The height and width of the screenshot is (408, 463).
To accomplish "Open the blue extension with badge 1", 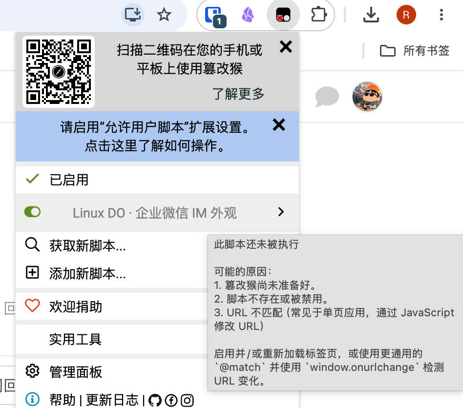I will (x=215, y=16).
